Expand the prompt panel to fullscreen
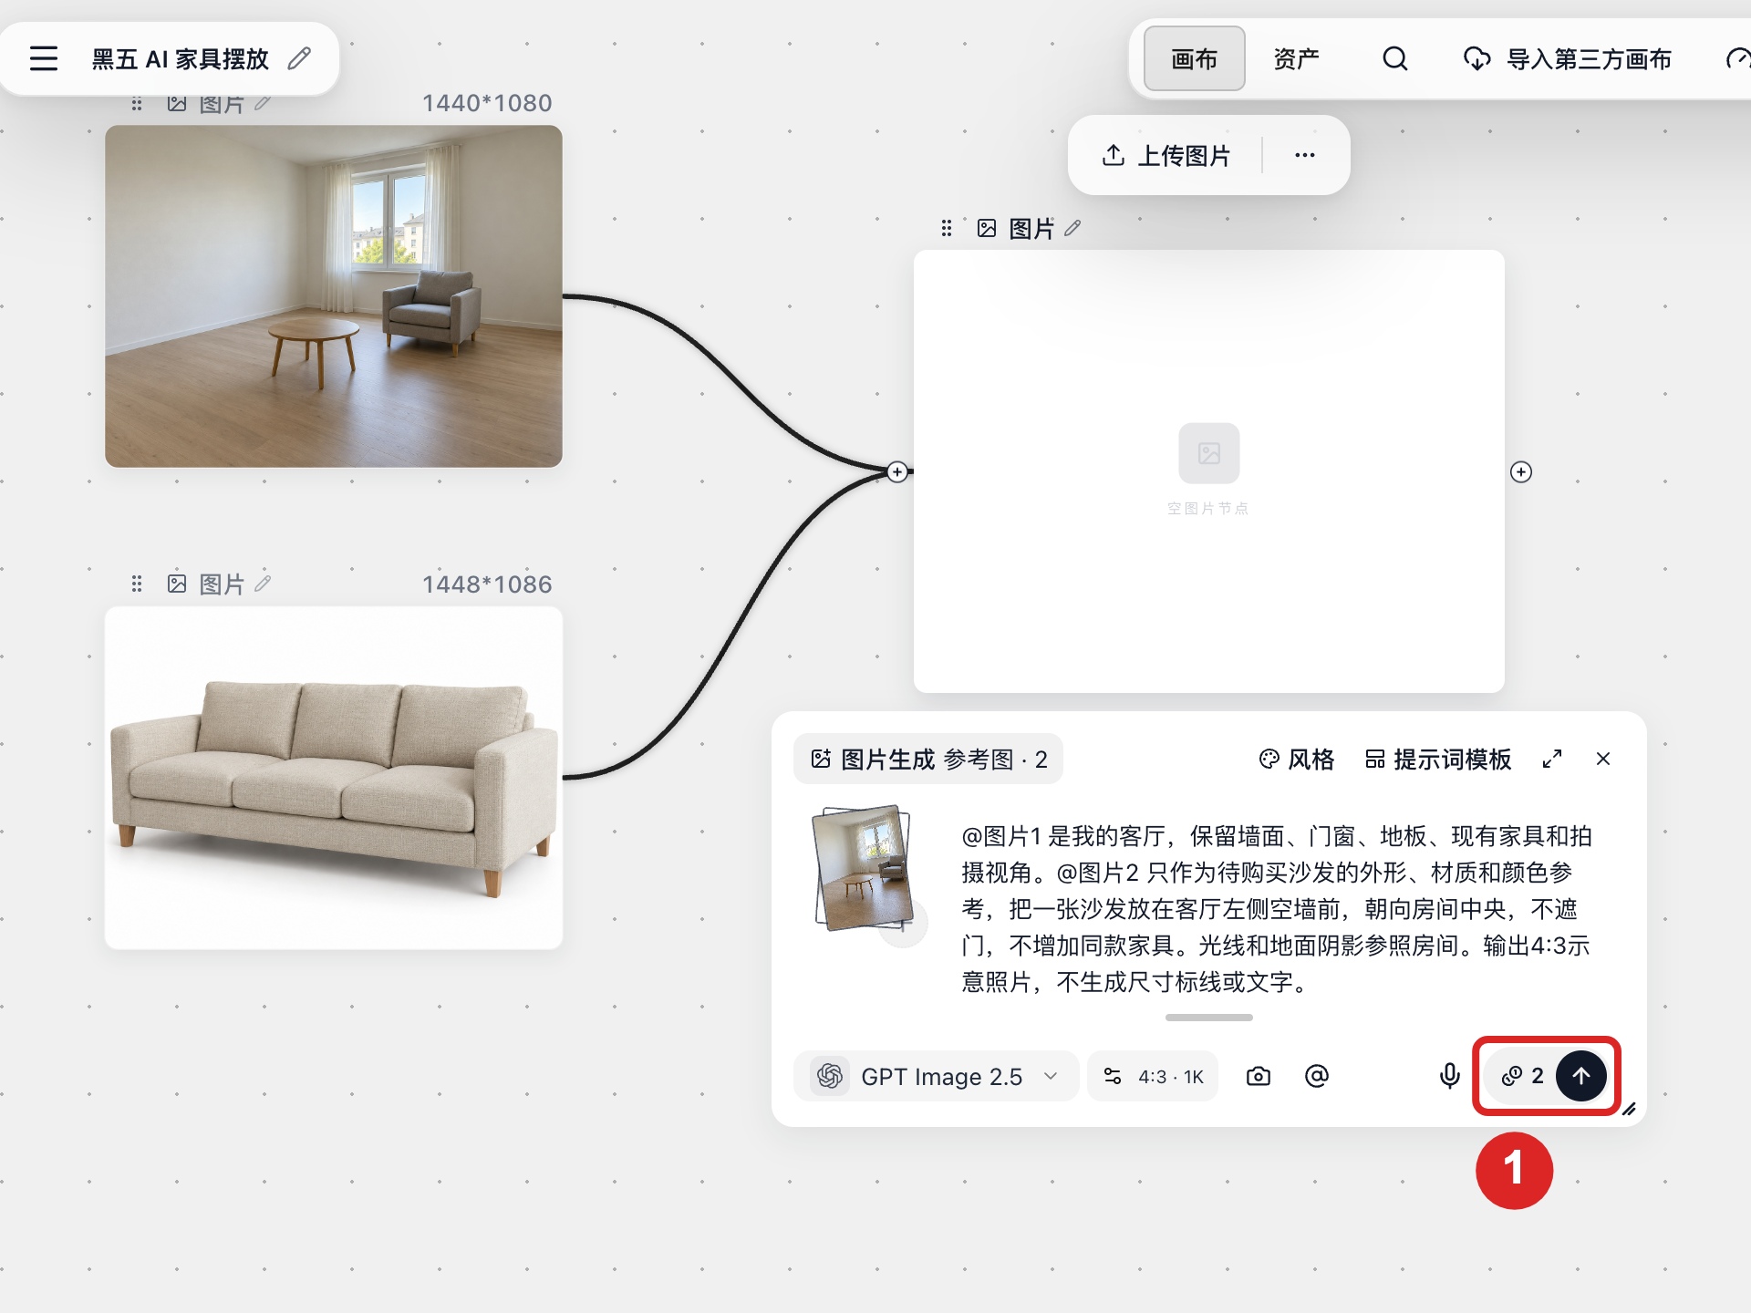Viewport: 1751px width, 1313px height. click(x=1552, y=759)
